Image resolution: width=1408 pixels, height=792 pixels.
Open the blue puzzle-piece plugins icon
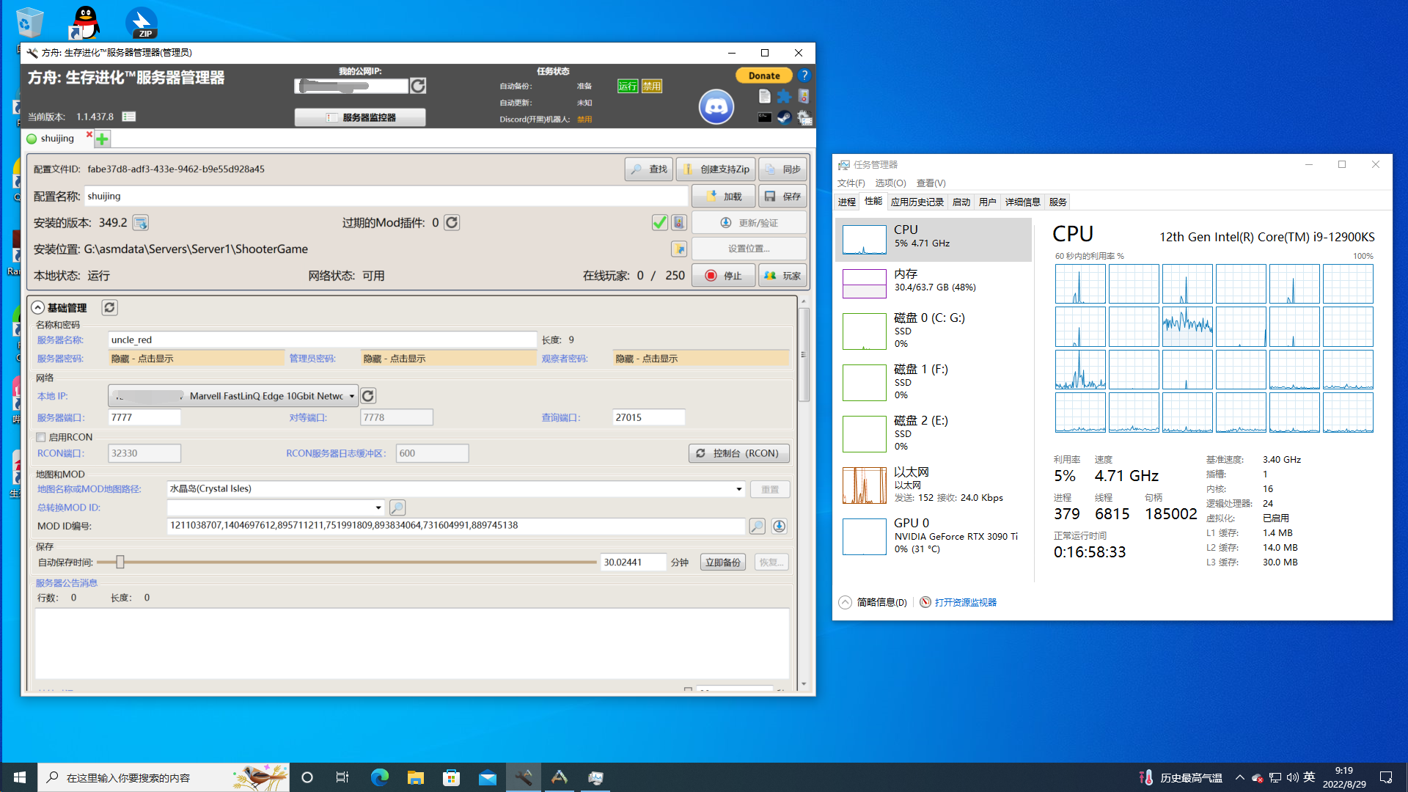pos(784,96)
